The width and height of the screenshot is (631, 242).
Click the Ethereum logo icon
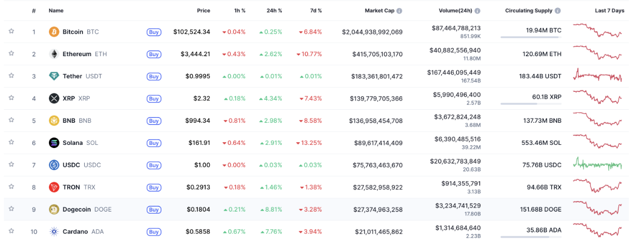pos(54,54)
